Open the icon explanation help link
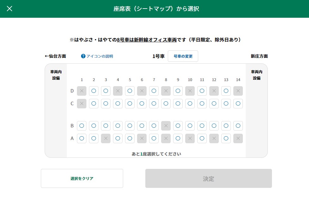The width and height of the screenshot is (309, 205). pyautogui.click(x=97, y=56)
